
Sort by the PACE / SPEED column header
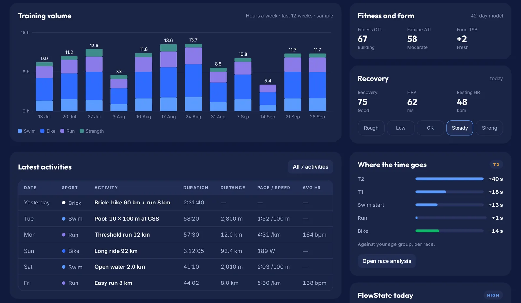[x=274, y=188]
